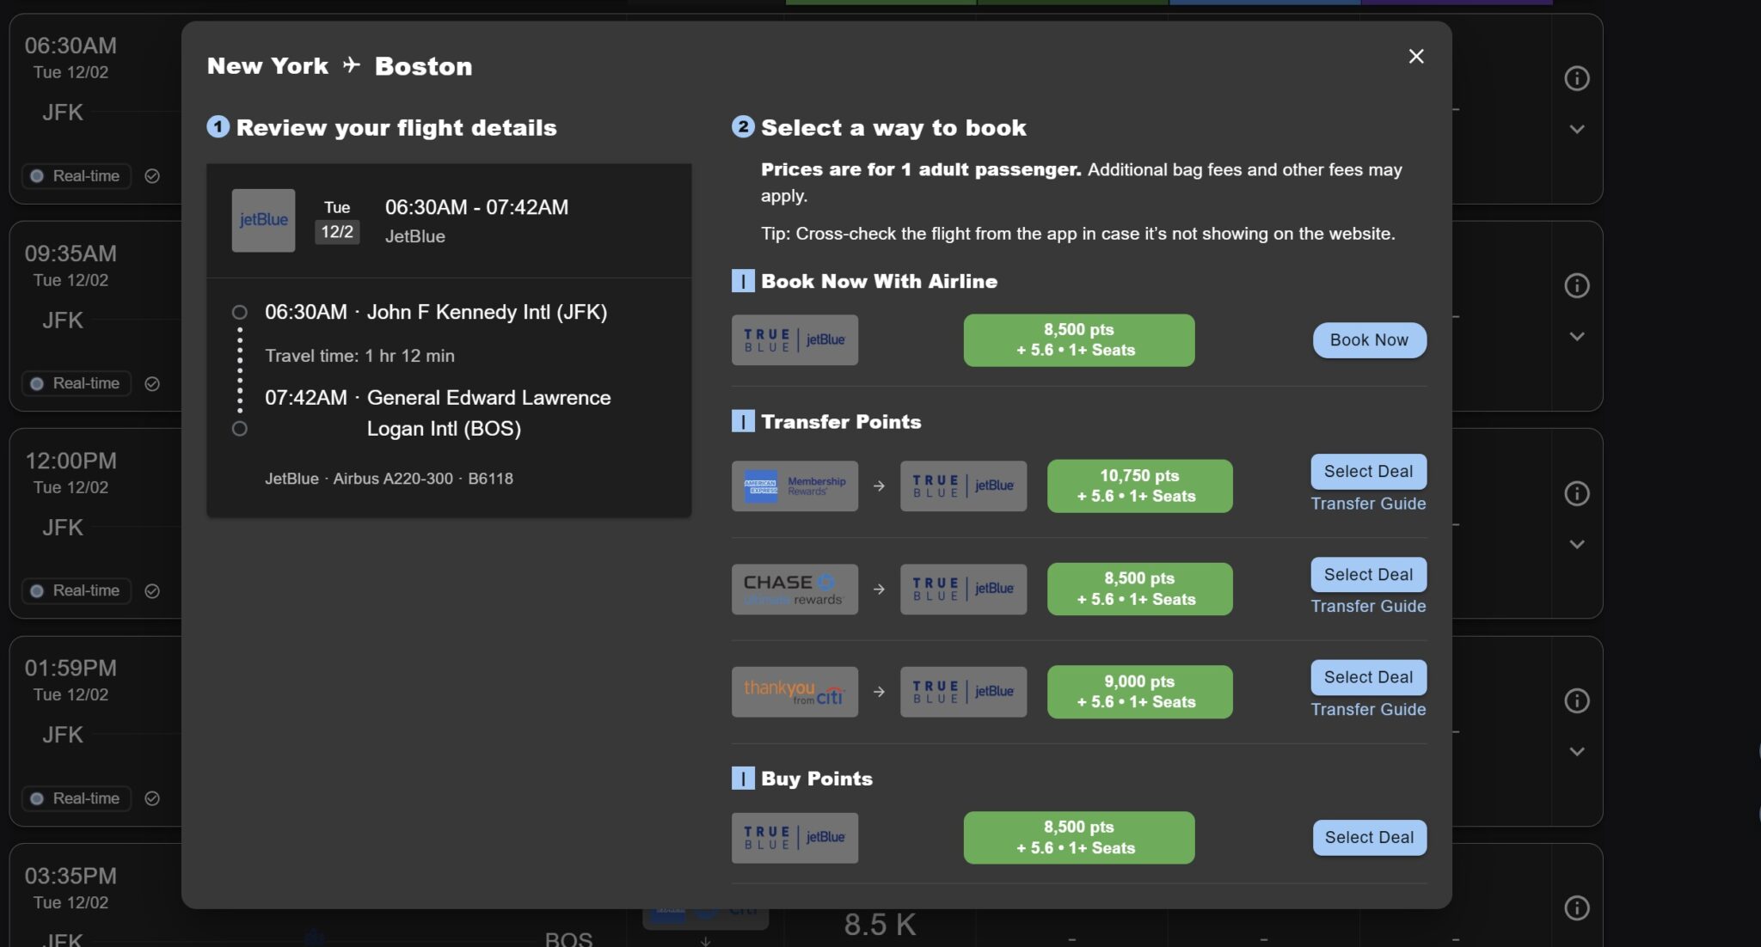Open info icon for 01:59PM flight row
The image size is (1761, 947).
coord(1576,701)
